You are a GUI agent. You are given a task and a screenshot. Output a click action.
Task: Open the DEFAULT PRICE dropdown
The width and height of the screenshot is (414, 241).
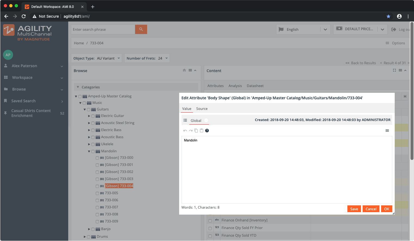coord(360,29)
